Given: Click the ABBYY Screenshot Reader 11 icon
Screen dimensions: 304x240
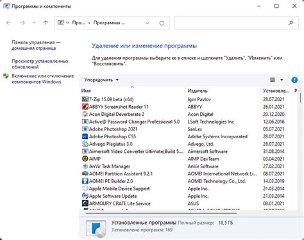Looking at the screenshot, I should [x=85, y=107].
